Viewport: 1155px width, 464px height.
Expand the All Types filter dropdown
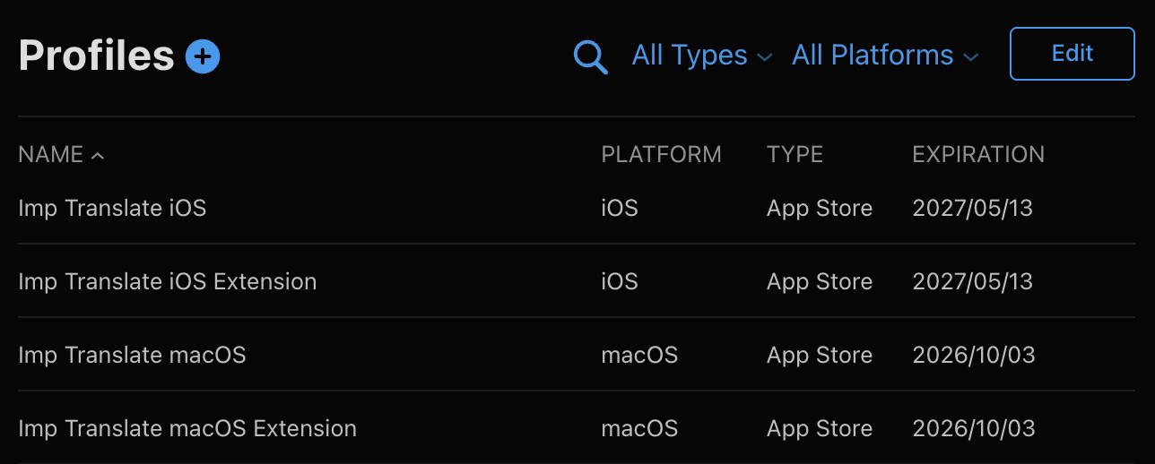(x=701, y=56)
